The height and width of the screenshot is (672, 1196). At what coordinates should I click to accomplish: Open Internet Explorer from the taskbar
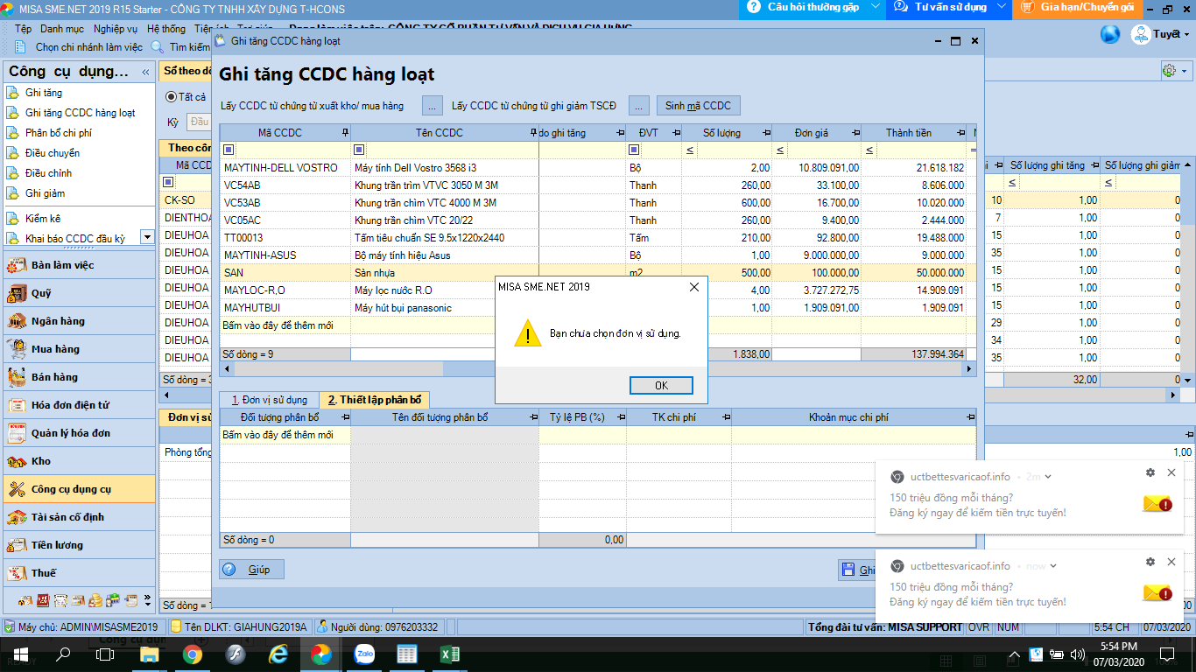(278, 654)
